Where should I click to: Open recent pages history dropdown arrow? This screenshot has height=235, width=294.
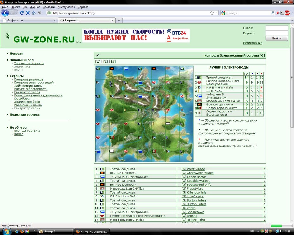[x=16, y=13]
